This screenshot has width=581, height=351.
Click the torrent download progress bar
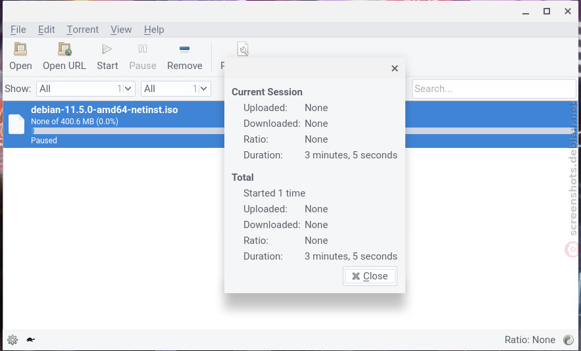point(128,131)
